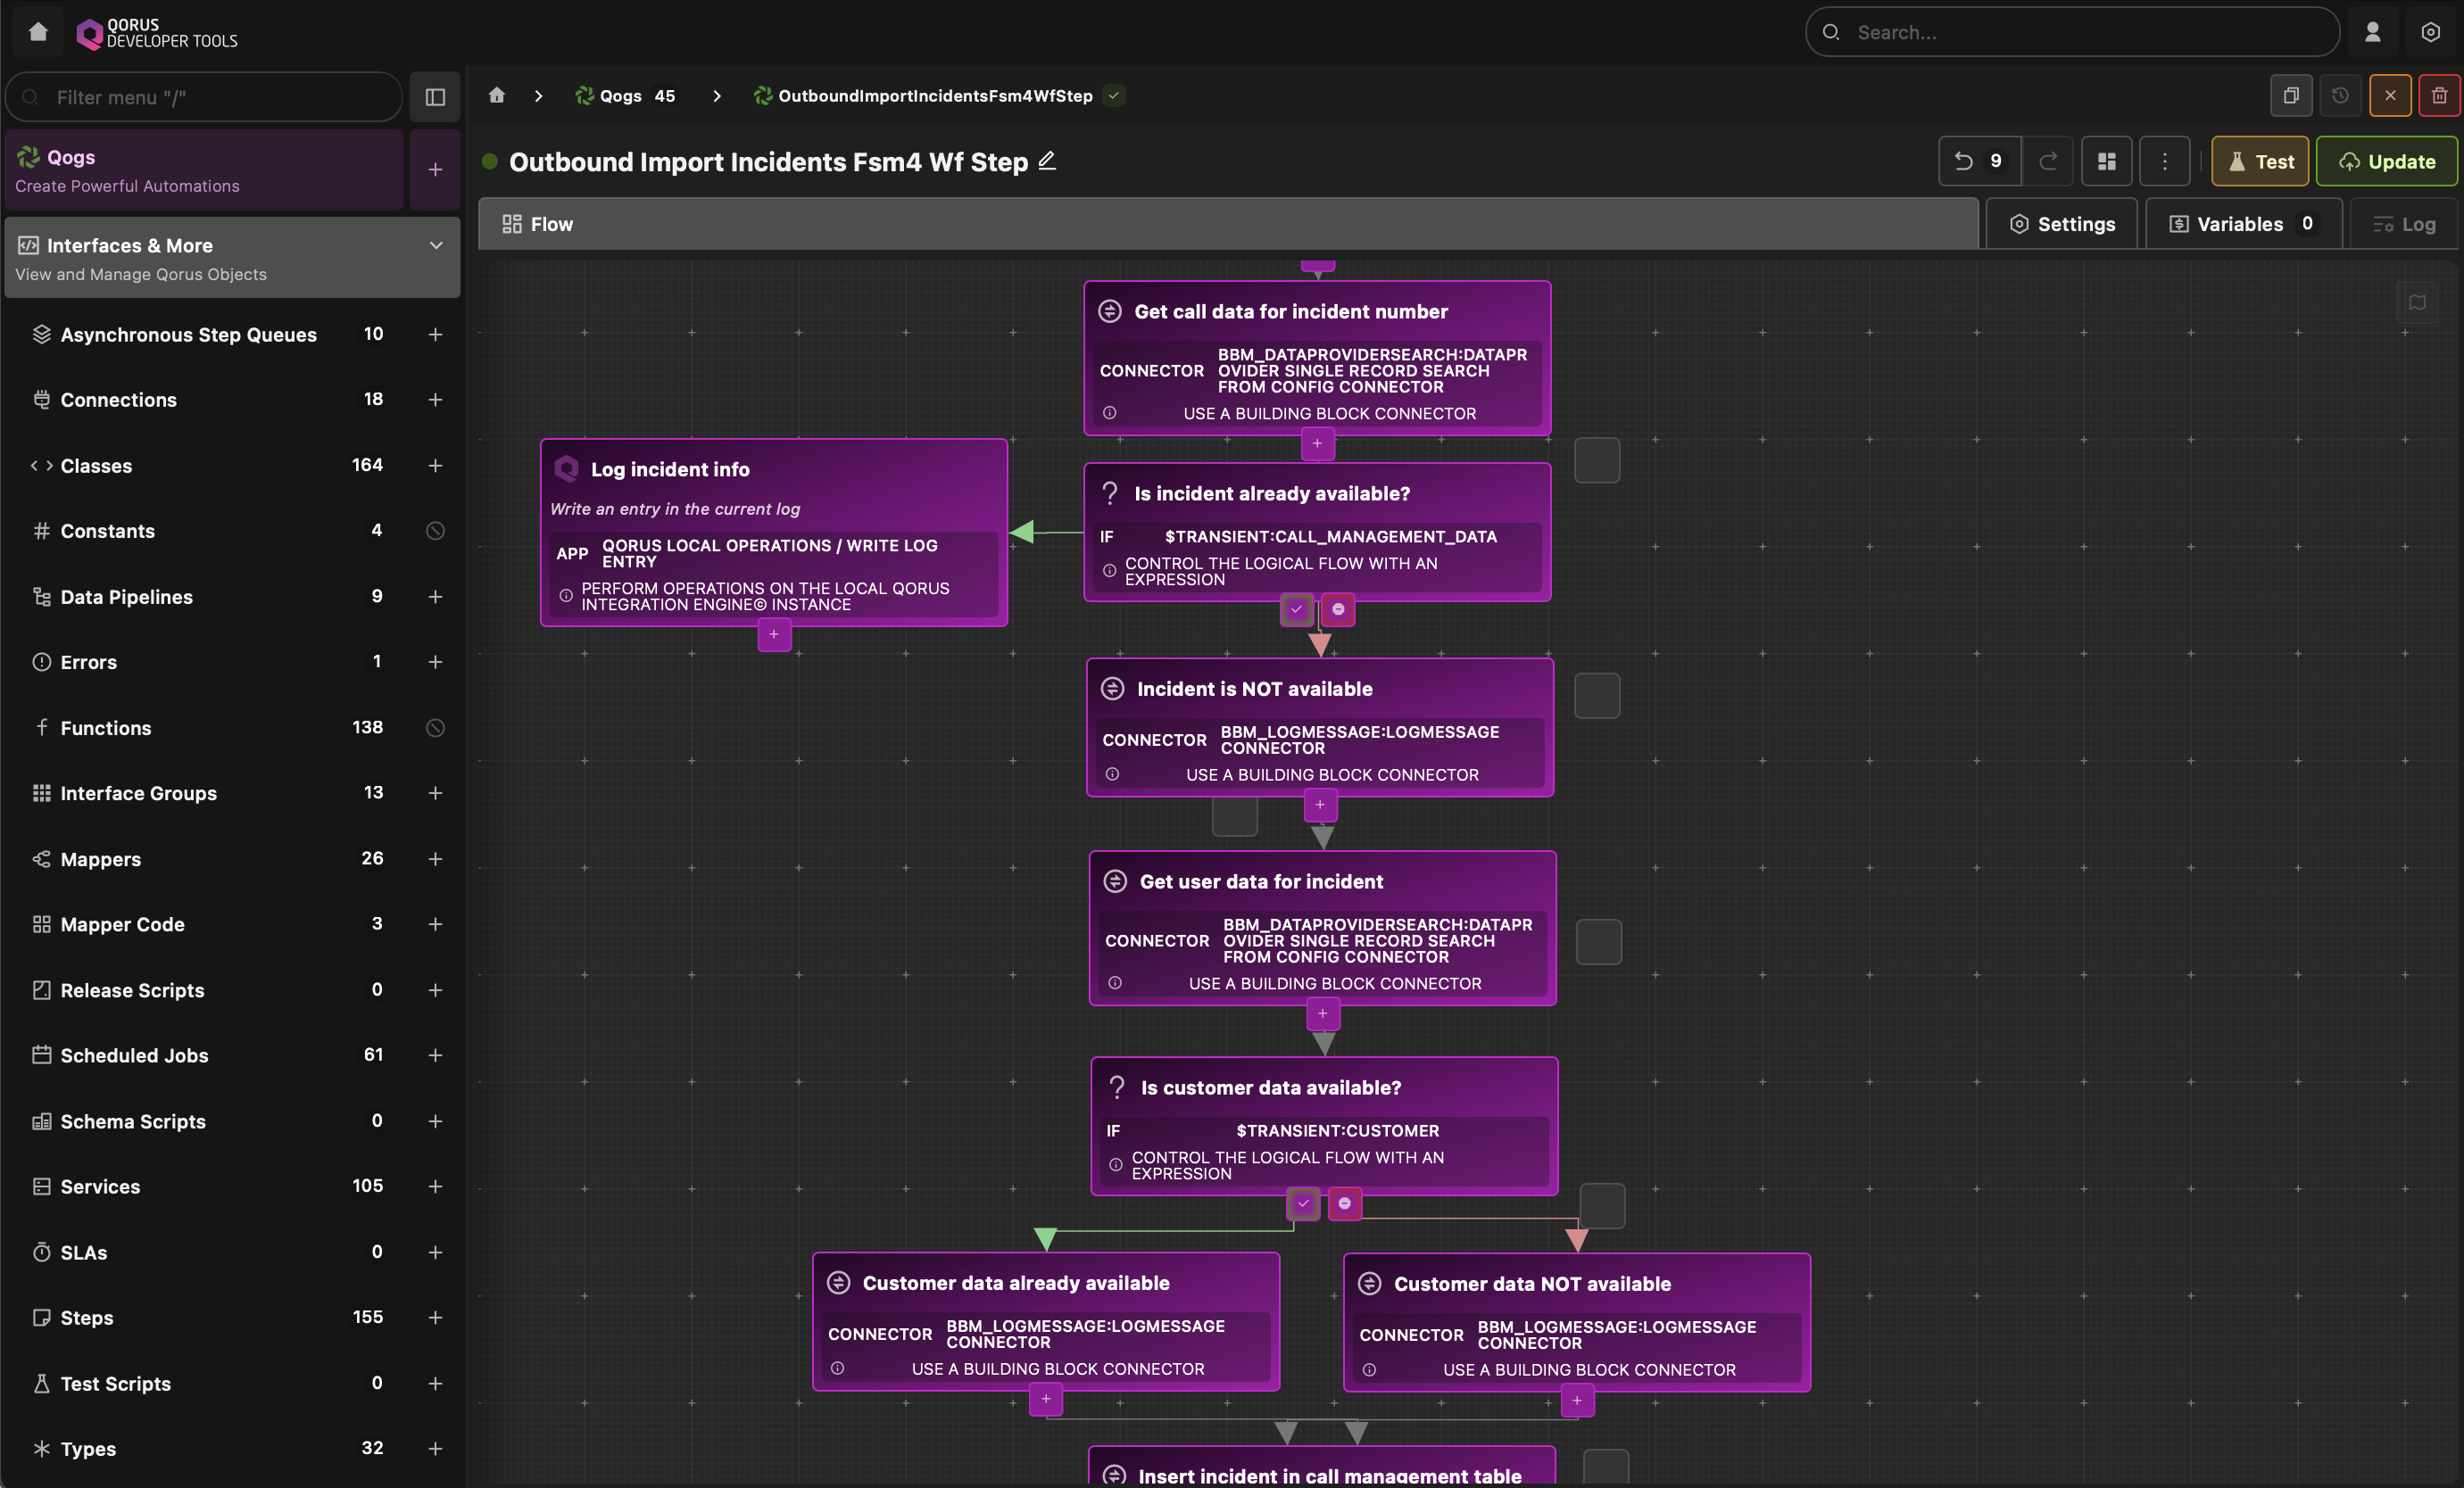This screenshot has width=2464, height=1488.
Task: Open the Settings tab
Action: (2061, 224)
